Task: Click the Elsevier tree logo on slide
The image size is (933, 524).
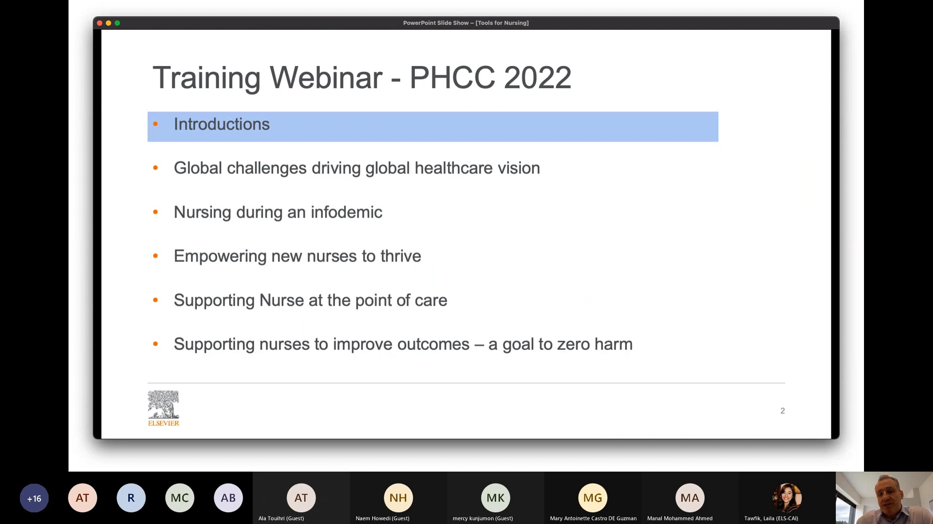Action: 163,409
